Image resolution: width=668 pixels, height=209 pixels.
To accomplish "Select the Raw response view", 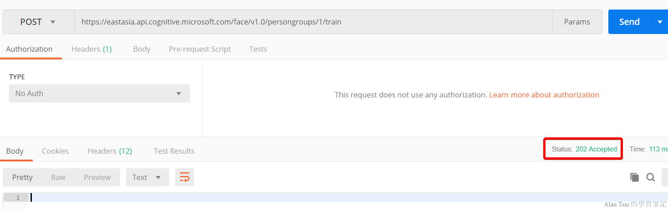I will 58,177.
